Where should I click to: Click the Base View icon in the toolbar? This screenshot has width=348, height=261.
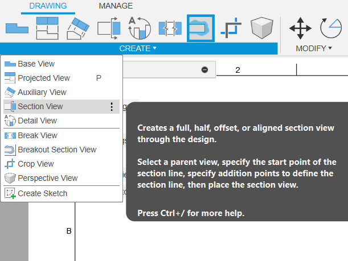click(17, 28)
